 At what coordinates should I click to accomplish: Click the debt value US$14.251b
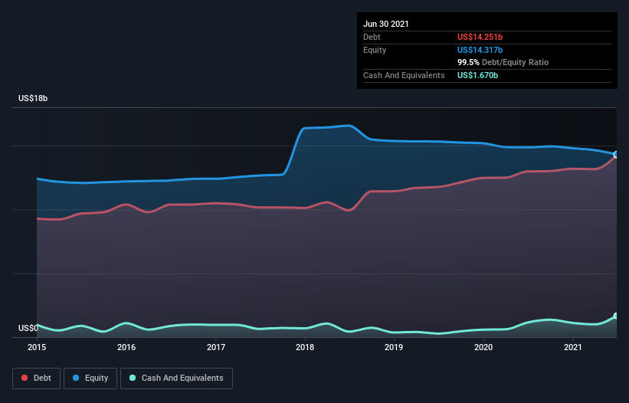click(480, 37)
